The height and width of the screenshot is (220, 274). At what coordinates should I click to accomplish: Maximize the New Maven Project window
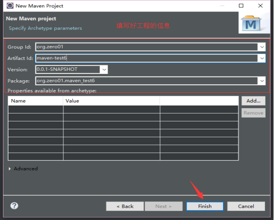(241, 6)
